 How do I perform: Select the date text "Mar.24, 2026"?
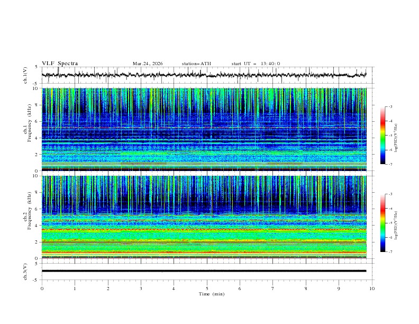point(148,64)
